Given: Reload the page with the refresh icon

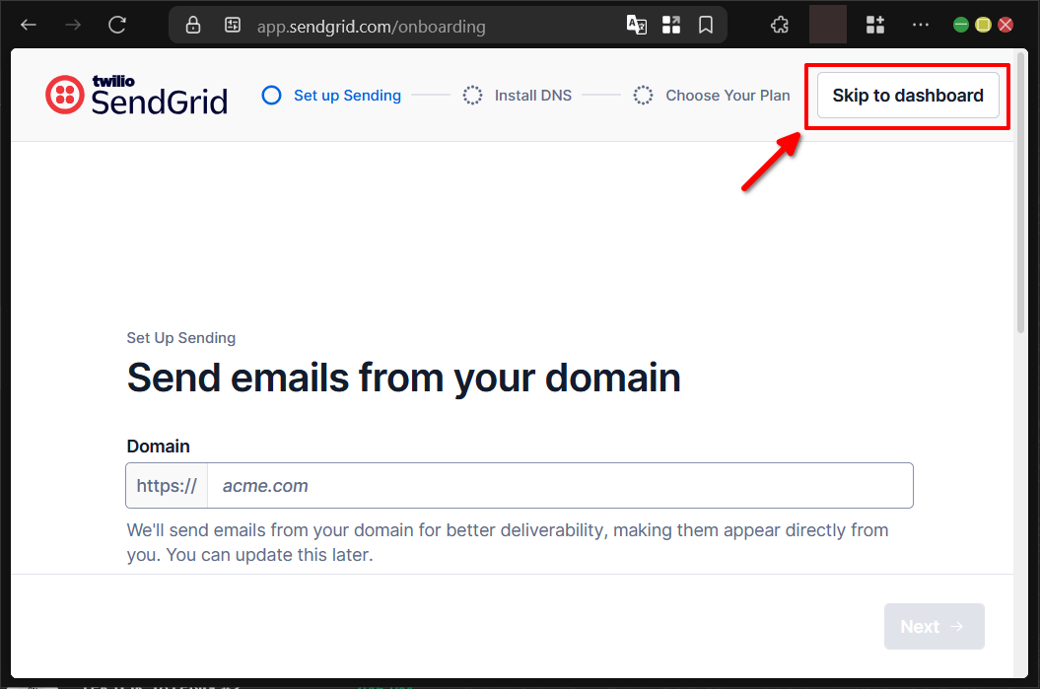Looking at the screenshot, I should click(116, 24).
